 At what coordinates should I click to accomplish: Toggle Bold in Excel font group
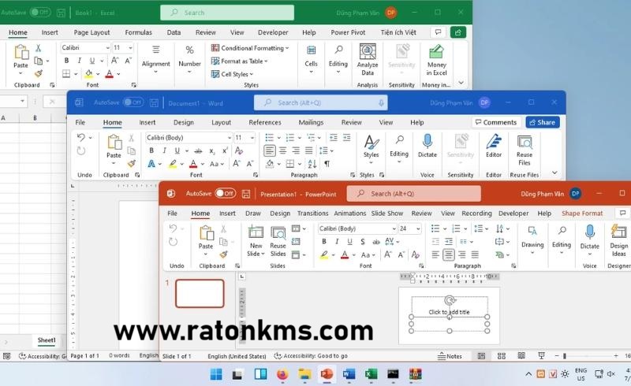coord(66,61)
